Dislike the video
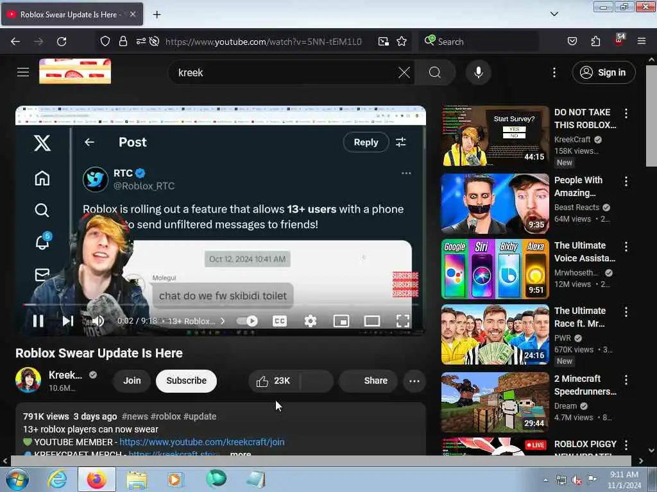The image size is (657, 492). pos(317,381)
